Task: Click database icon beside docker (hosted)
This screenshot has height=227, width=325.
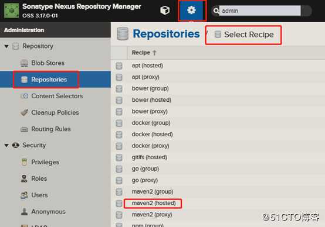Action: (x=119, y=135)
